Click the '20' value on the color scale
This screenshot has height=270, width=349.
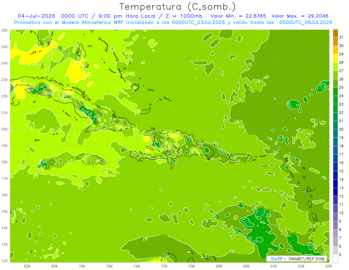coord(341,129)
